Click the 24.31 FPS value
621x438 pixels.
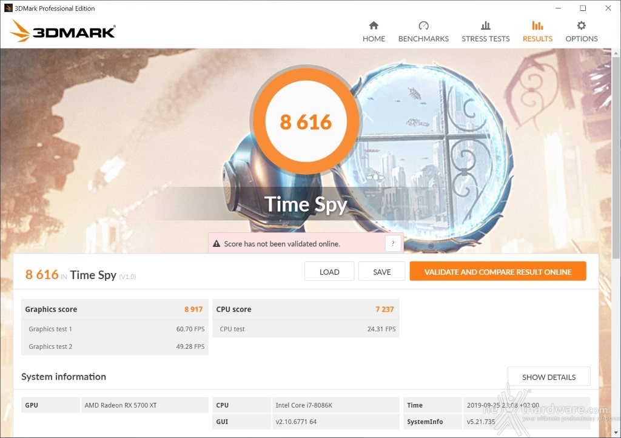pos(381,329)
